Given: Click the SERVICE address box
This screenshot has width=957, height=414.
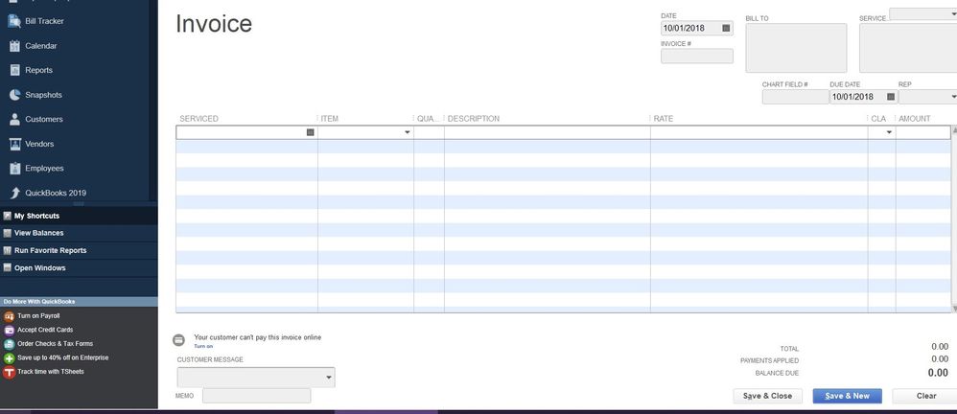Looking at the screenshot, I should point(908,48).
